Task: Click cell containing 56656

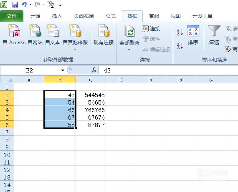Action: [x=91, y=102]
